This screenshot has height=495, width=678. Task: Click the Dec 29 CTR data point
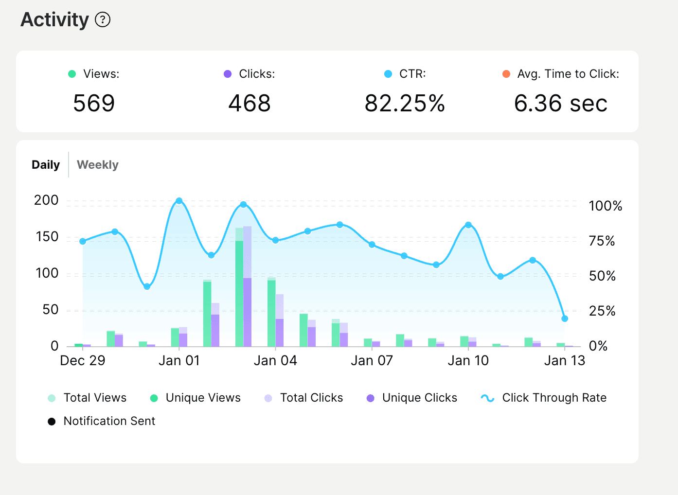point(83,241)
